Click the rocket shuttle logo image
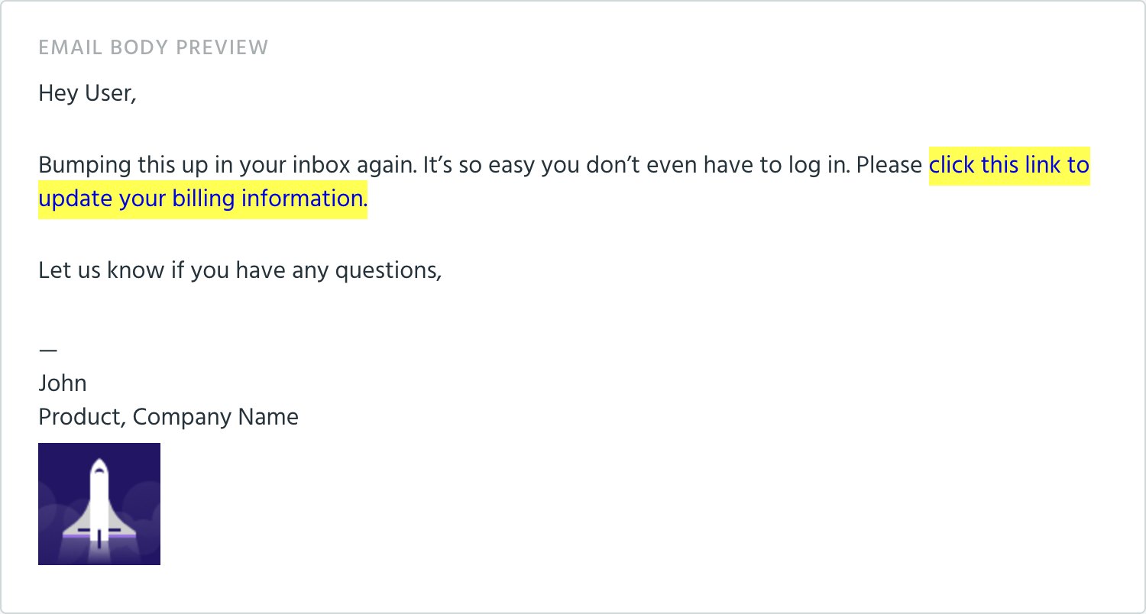This screenshot has height=614, width=1146. pos(99,504)
